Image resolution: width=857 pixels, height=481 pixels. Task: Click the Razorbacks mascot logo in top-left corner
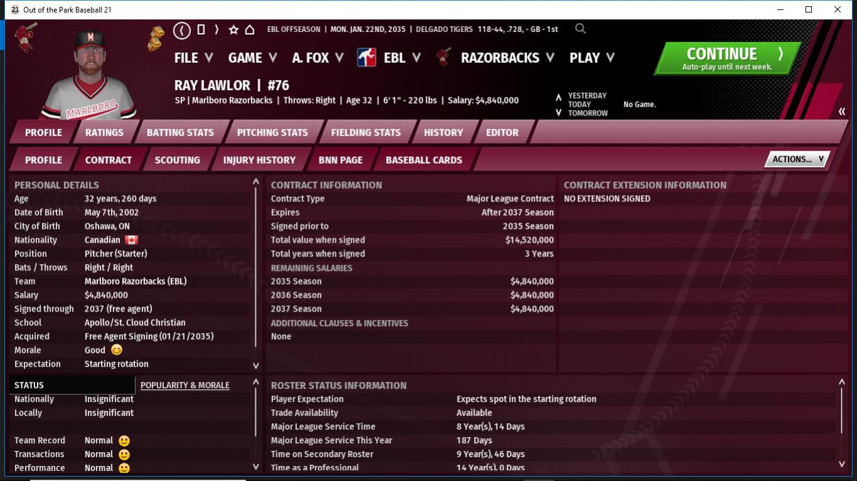tap(26, 38)
